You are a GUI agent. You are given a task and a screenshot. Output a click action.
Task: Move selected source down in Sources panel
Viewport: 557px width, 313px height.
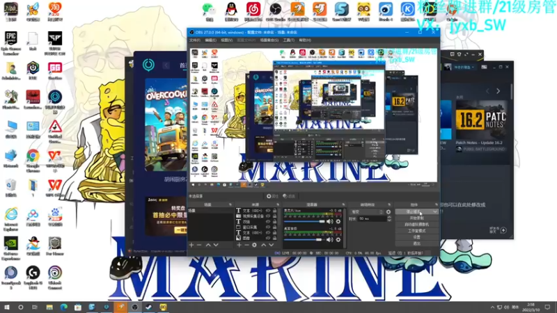click(272, 245)
